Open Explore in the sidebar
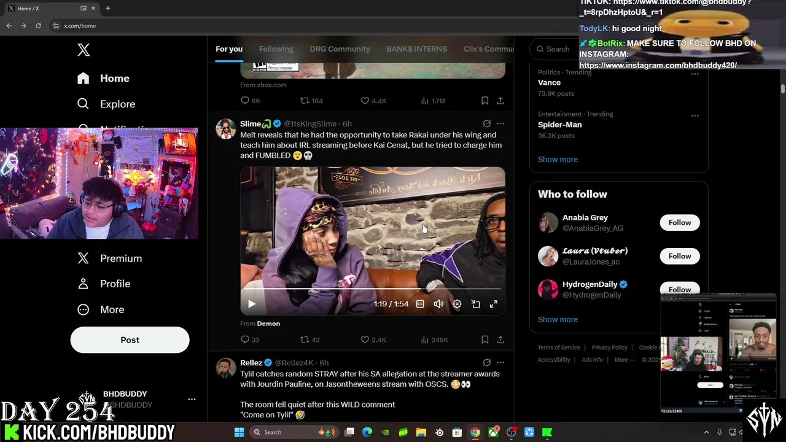 tap(106, 104)
